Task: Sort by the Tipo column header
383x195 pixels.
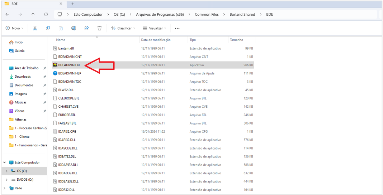Action: click(193, 40)
